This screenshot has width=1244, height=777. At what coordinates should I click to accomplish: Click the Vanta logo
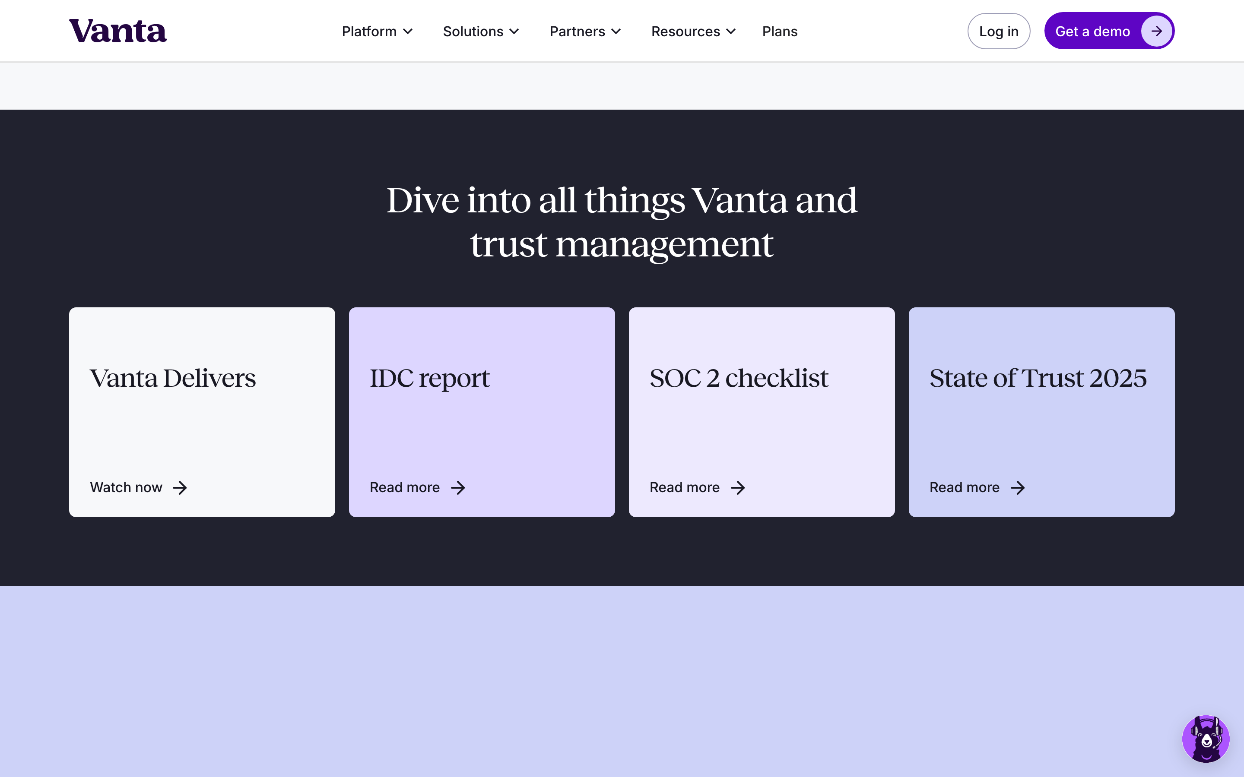pyautogui.click(x=118, y=30)
